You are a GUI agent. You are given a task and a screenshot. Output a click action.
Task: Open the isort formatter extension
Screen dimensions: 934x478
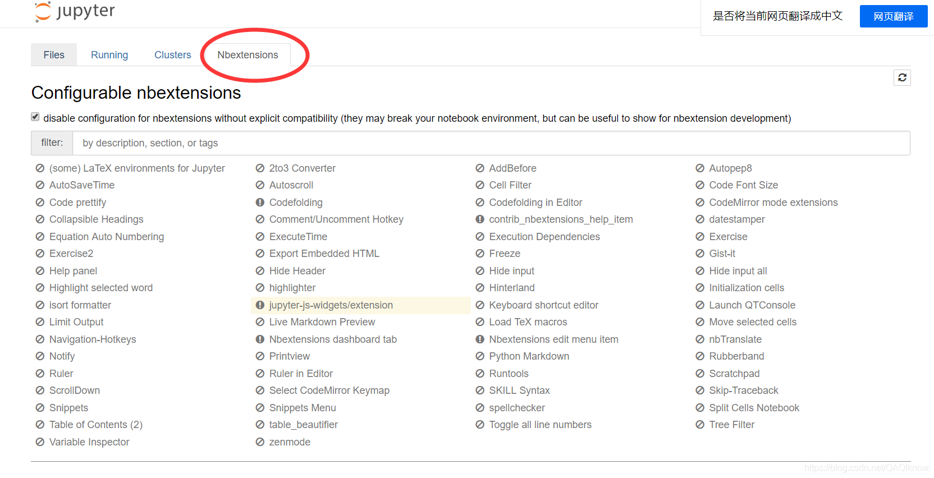(80, 305)
